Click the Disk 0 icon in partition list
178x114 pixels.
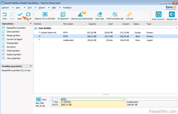point(36,28)
